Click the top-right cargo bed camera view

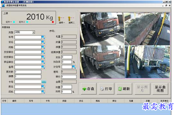(147, 29)
